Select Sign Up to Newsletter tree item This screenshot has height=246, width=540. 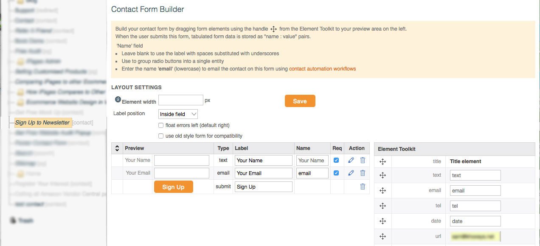[42, 123]
